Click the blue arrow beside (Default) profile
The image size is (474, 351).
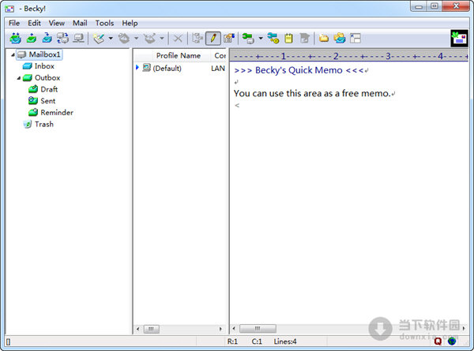pyautogui.click(x=137, y=67)
